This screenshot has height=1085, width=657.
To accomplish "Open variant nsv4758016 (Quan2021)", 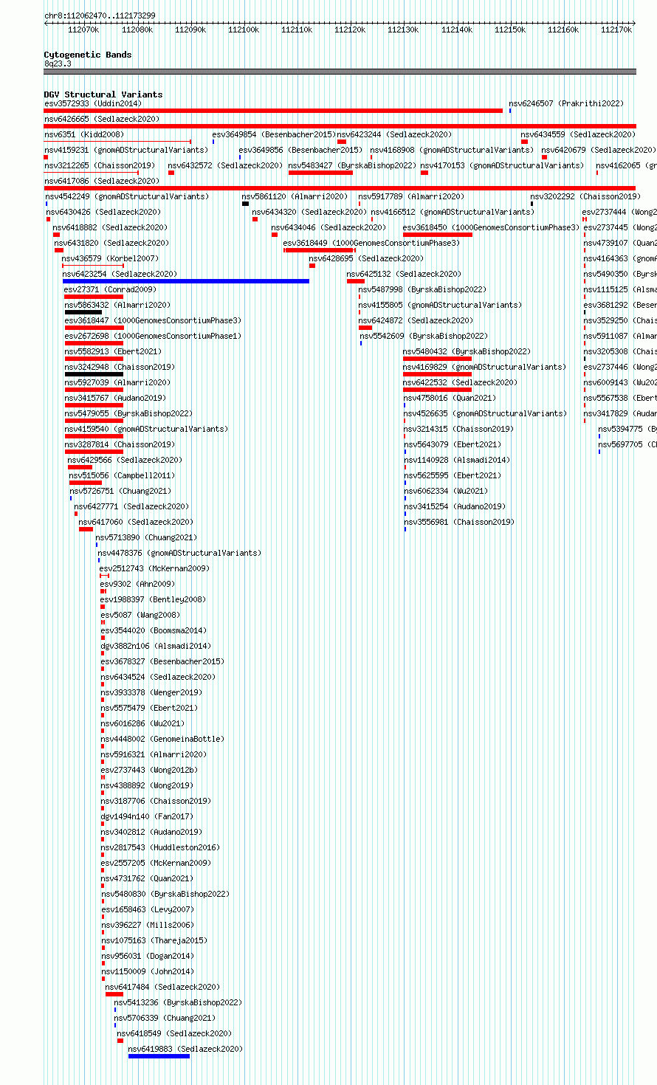I will pos(450,398).
